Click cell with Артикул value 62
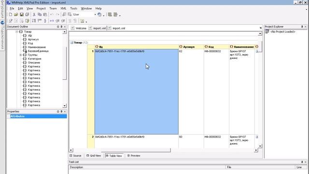 (191, 92)
